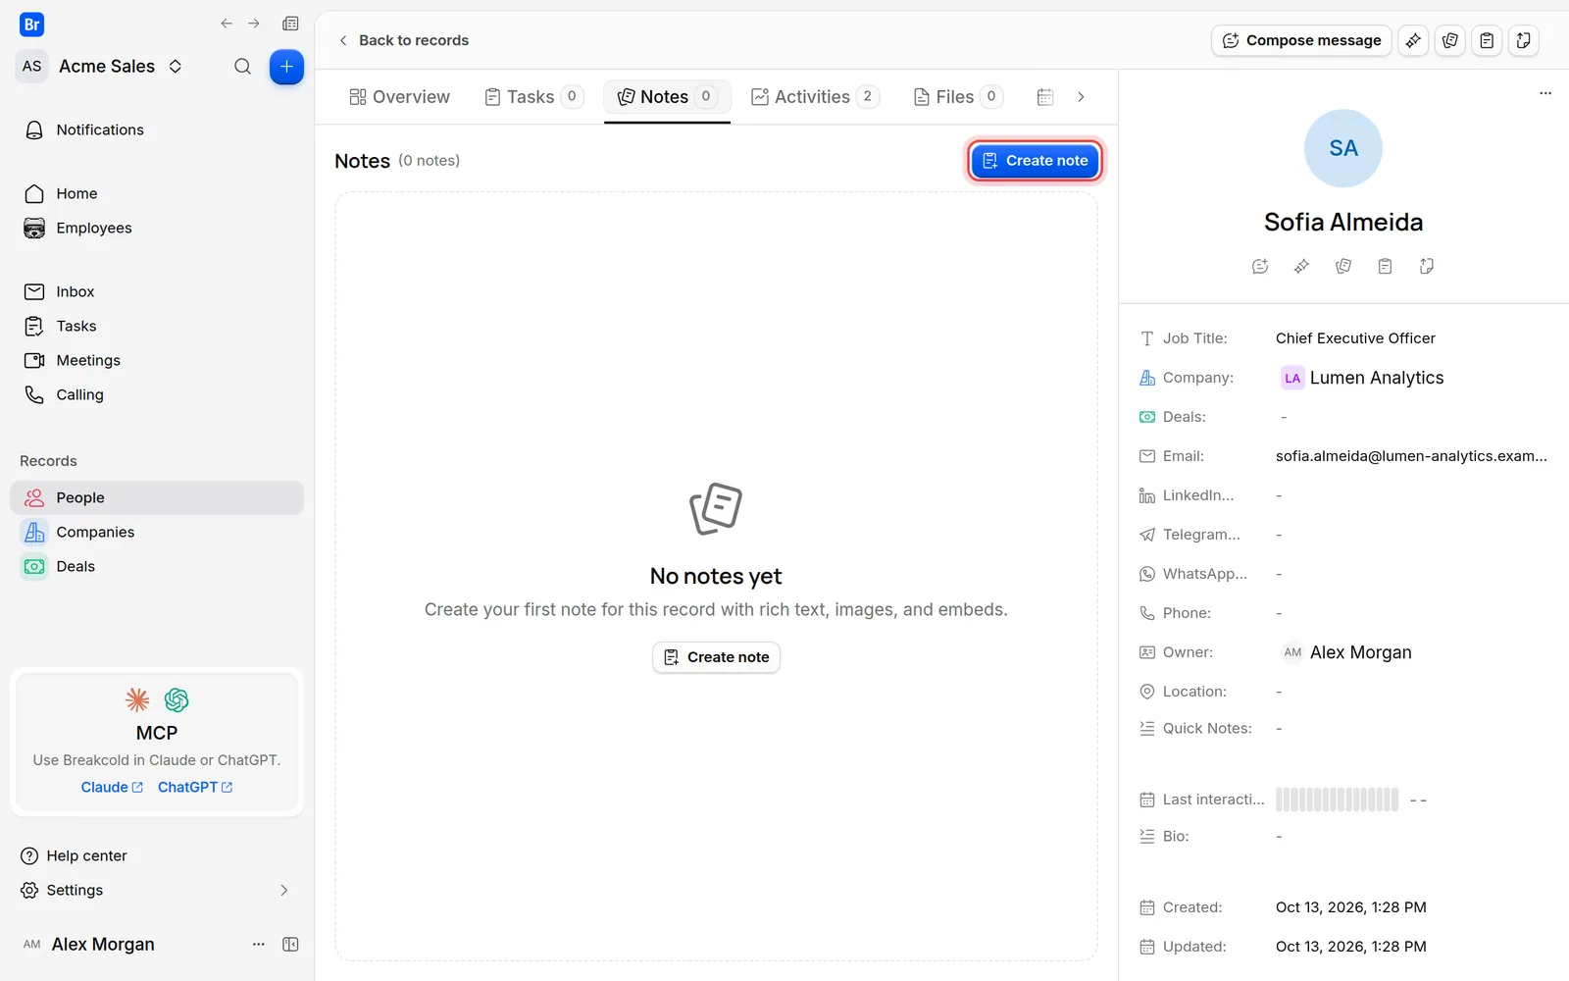Open Meetings in the sidebar

pos(157,360)
